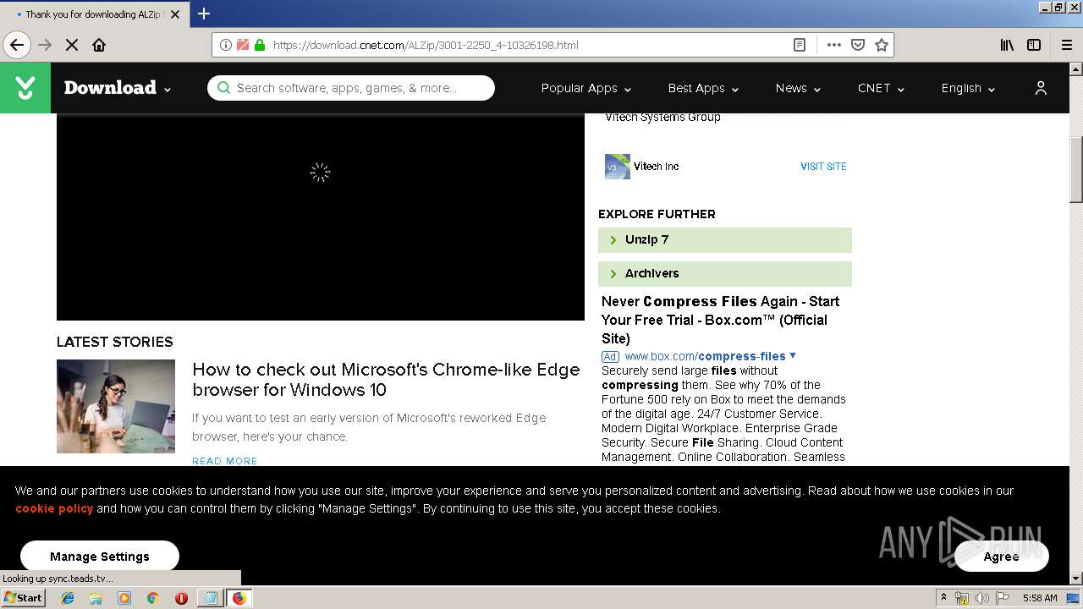Screen dimensions: 1083x609
Task: Click READ MORE under Edge browser story
Action: point(225,461)
